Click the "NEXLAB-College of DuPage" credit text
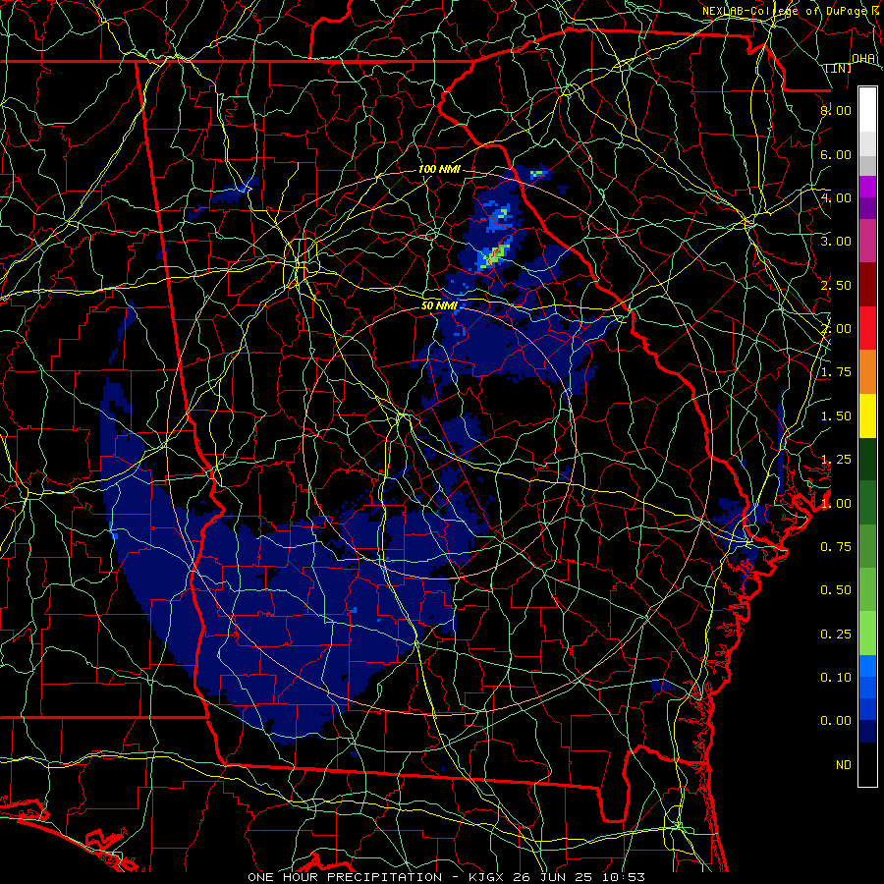The height and width of the screenshot is (884, 884). 786,11
